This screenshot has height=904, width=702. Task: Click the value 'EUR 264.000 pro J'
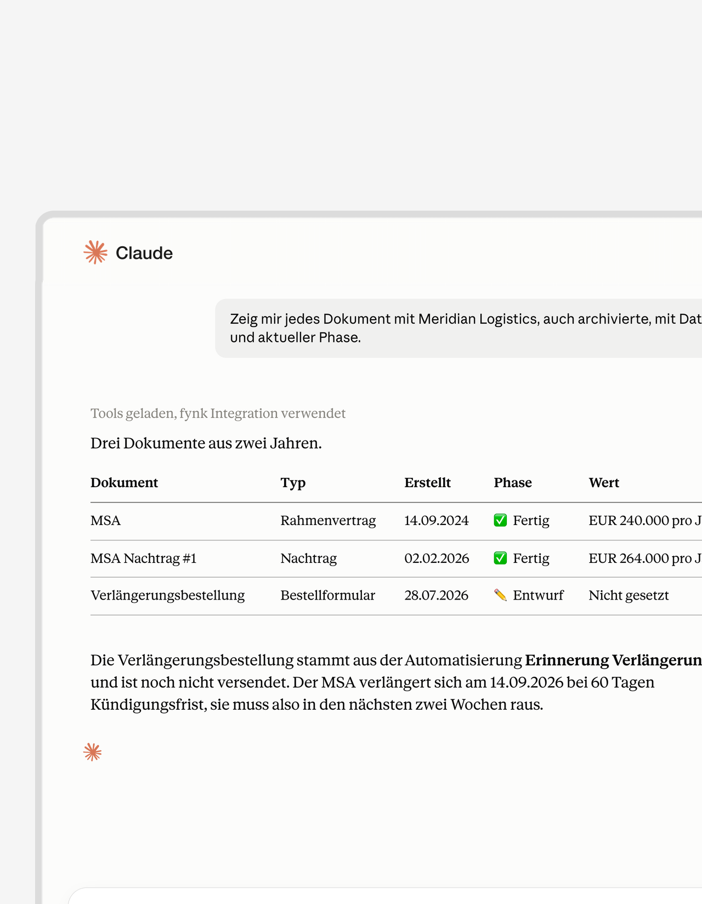(x=645, y=558)
